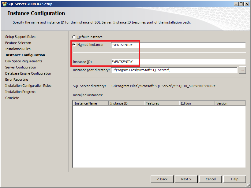Maximize the setup window
The image size is (251, 188).
tap(241, 4)
